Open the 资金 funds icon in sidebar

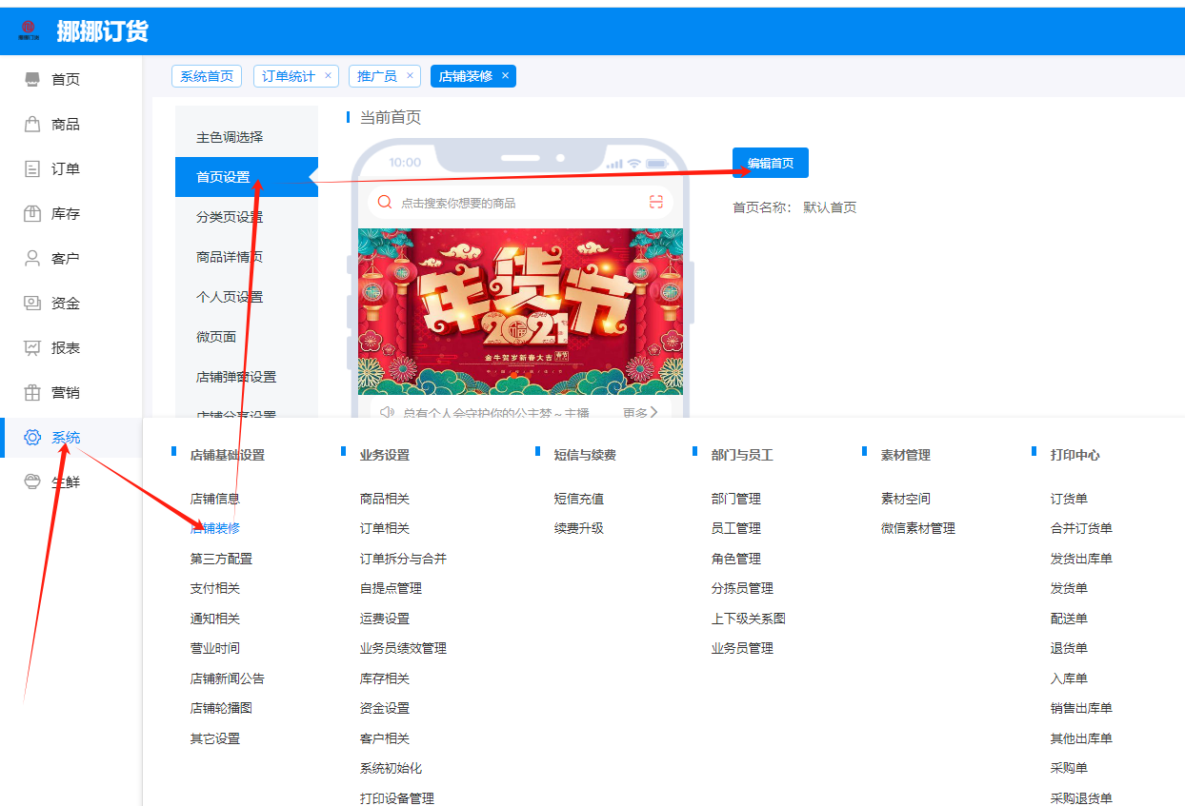click(x=32, y=303)
